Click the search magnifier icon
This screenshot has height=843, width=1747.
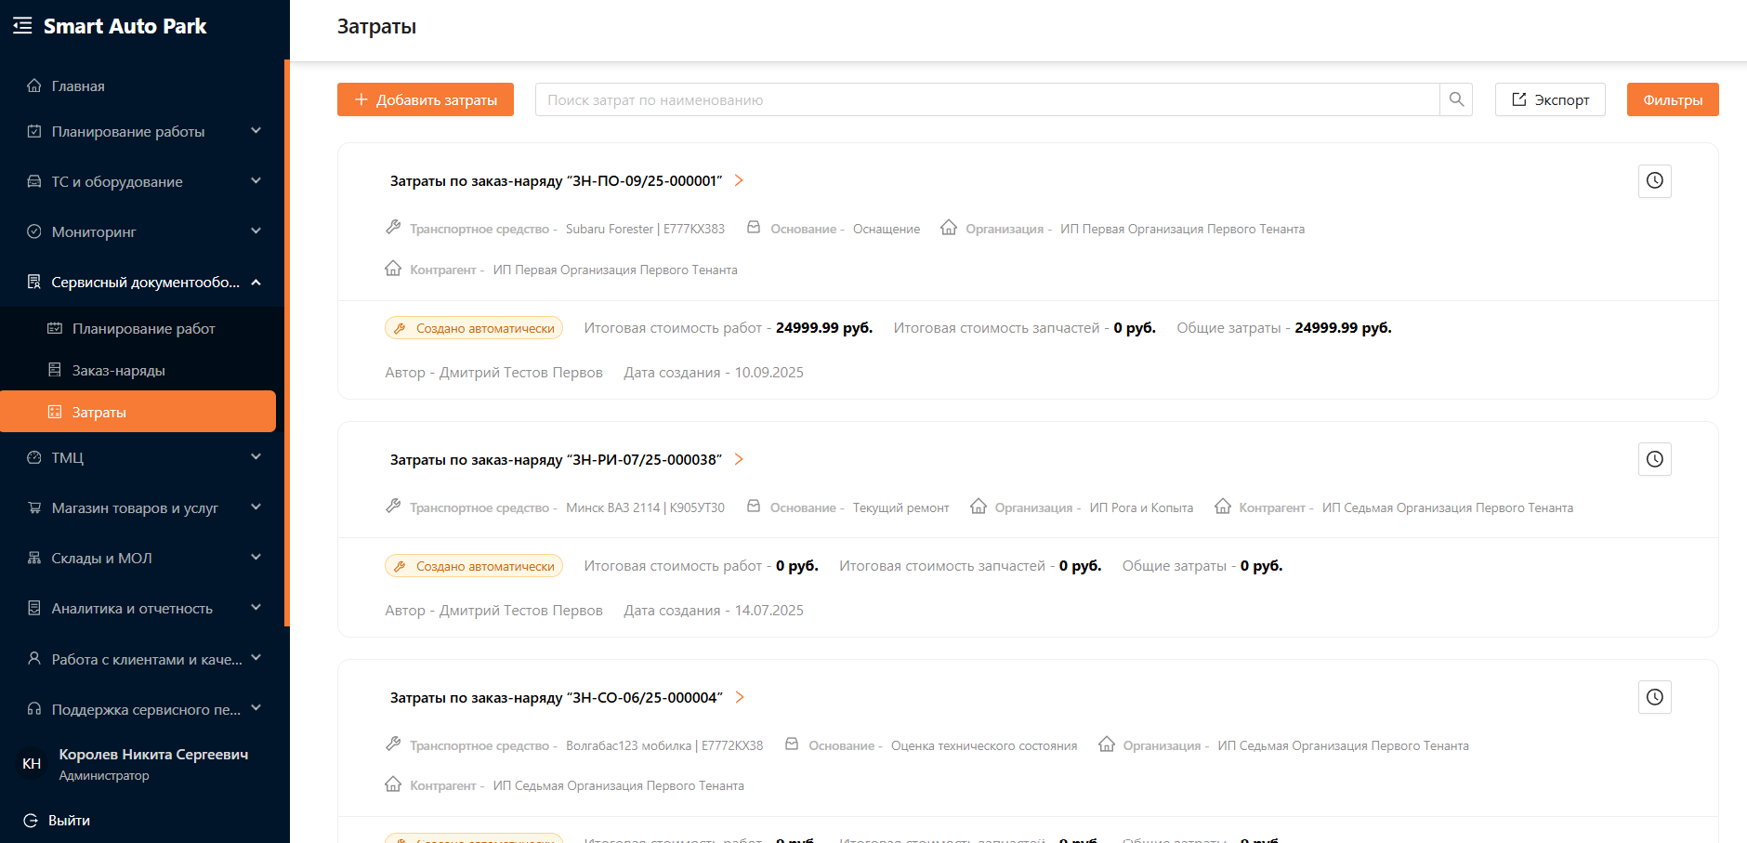1456,99
